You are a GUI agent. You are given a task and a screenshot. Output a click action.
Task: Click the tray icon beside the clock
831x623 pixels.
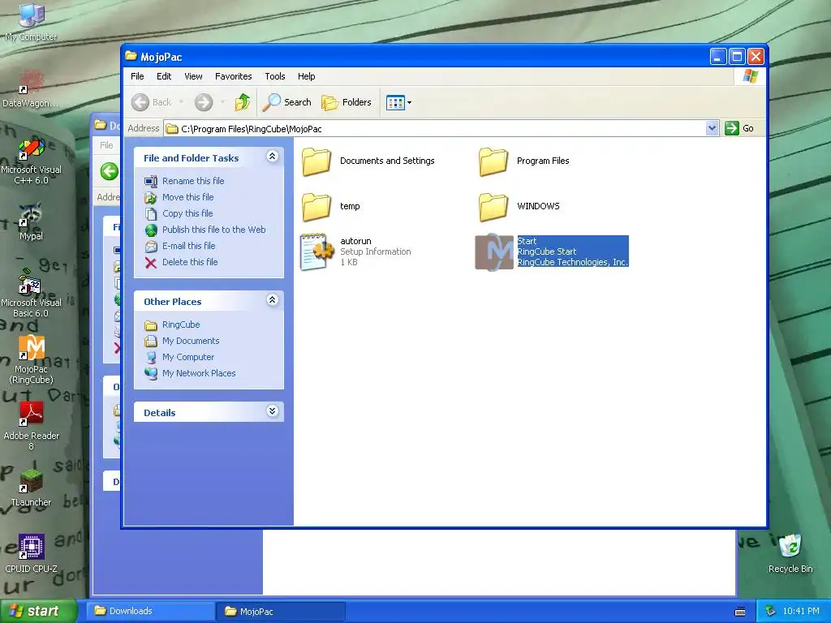[x=771, y=612]
